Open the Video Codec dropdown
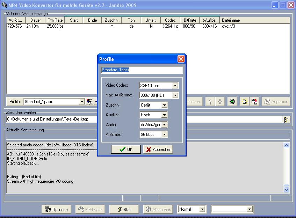 pyautogui.click(x=175, y=86)
